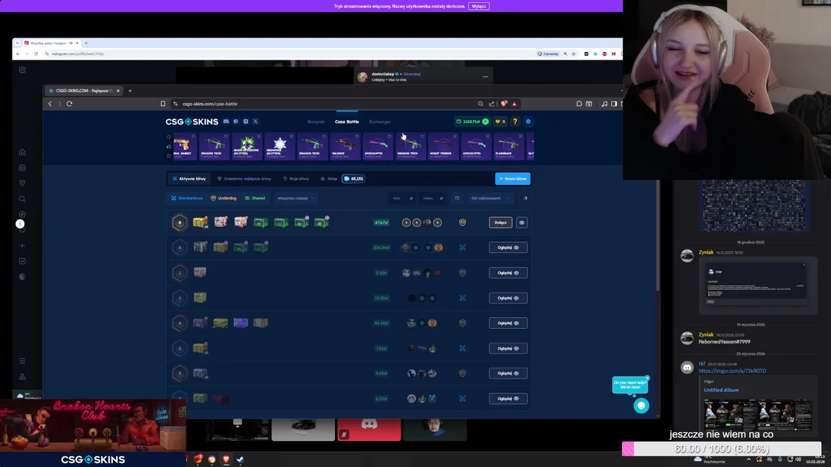Open Chrome in the Windows taskbar
831x467 pixels.
[212, 459]
